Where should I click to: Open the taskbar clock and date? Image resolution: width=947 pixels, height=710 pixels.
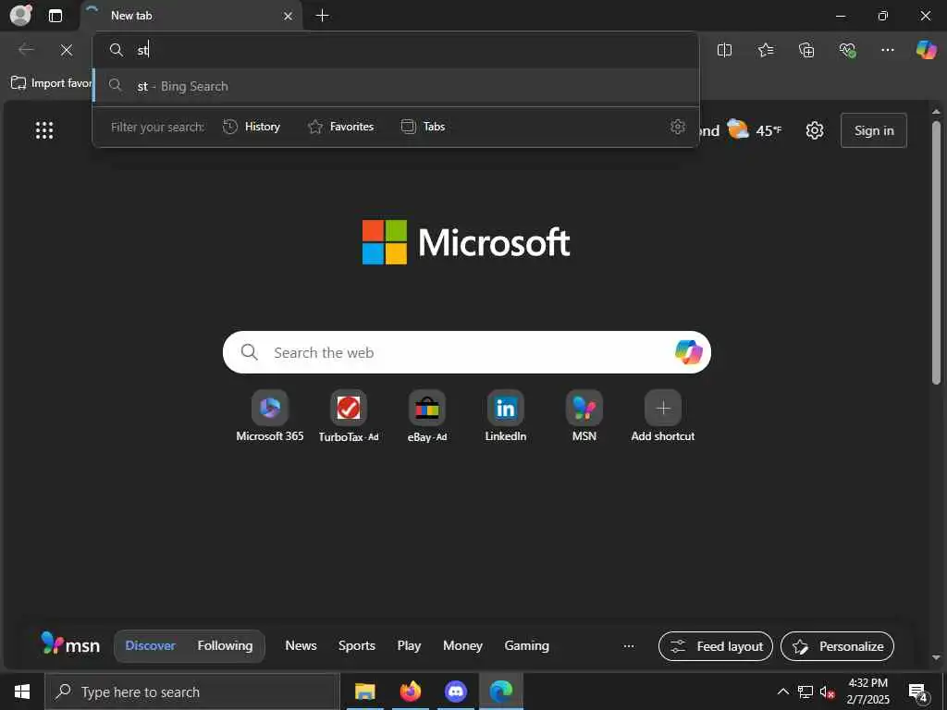(867, 692)
